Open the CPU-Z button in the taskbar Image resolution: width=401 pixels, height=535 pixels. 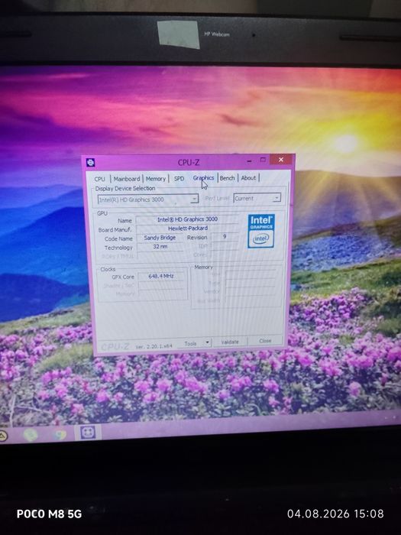tap(88, 433)
